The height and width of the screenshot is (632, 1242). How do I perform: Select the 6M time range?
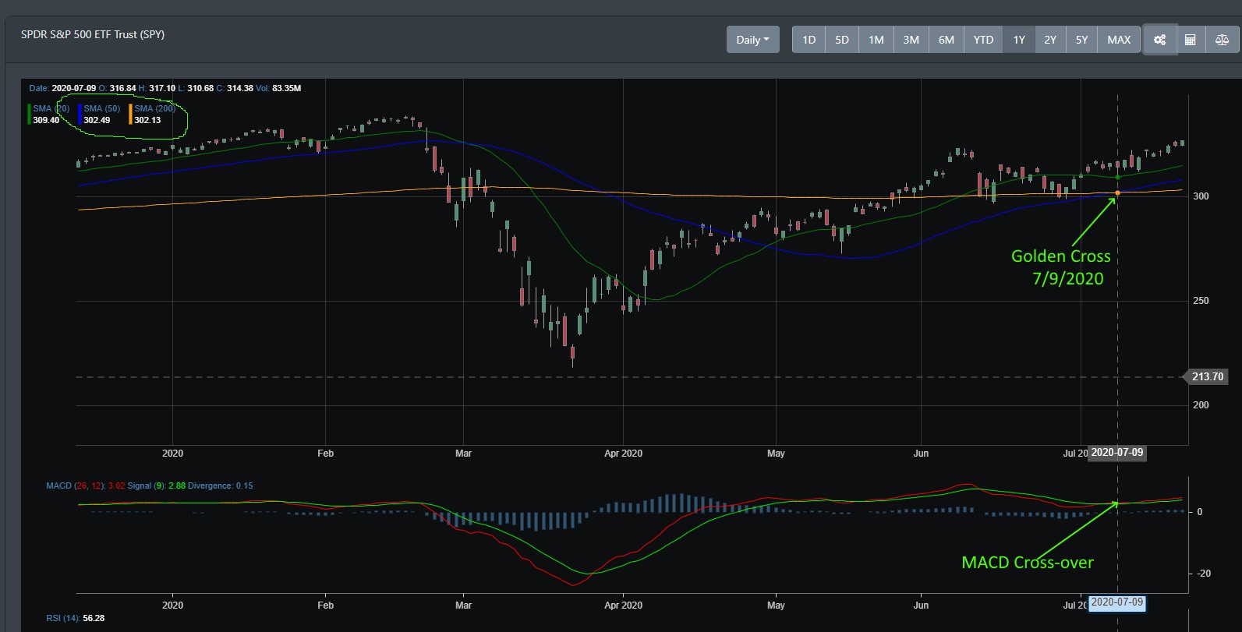pos(947,40)
